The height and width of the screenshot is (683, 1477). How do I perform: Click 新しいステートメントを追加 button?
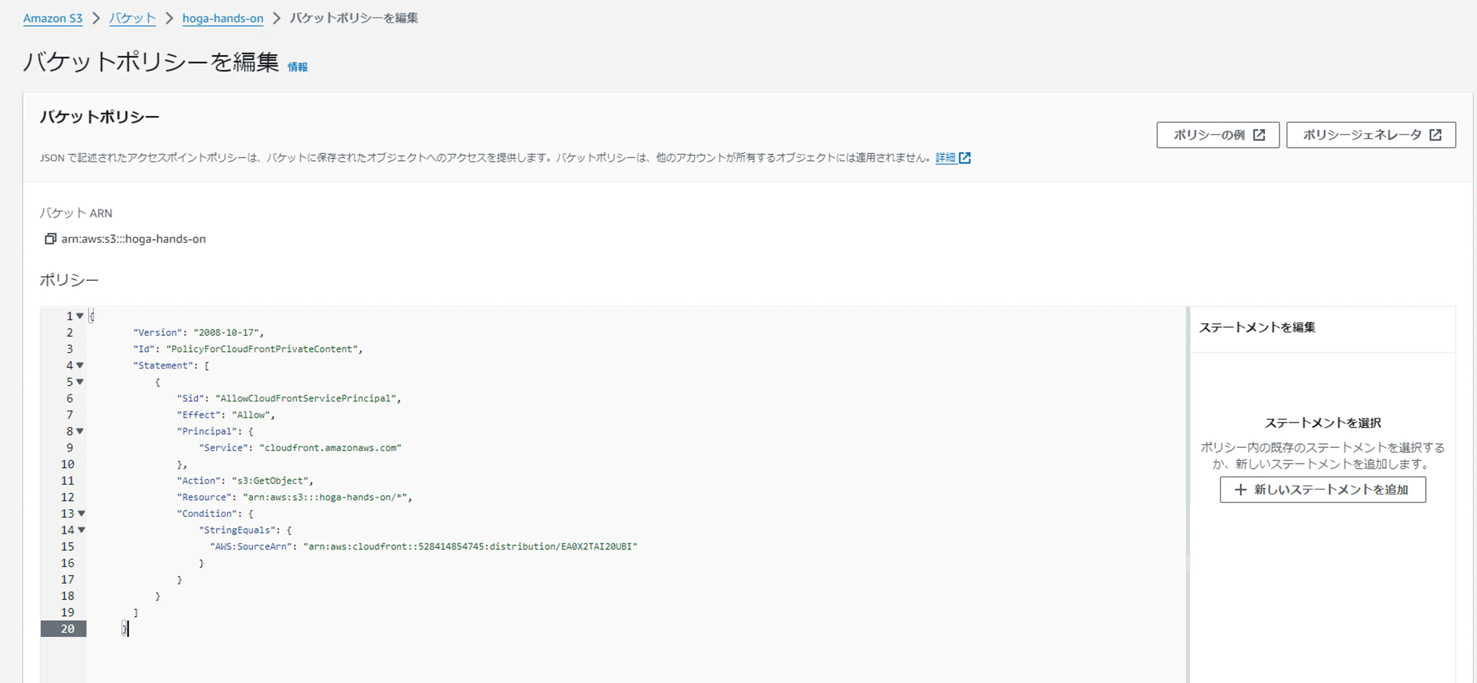click(x=1322, y=490)
